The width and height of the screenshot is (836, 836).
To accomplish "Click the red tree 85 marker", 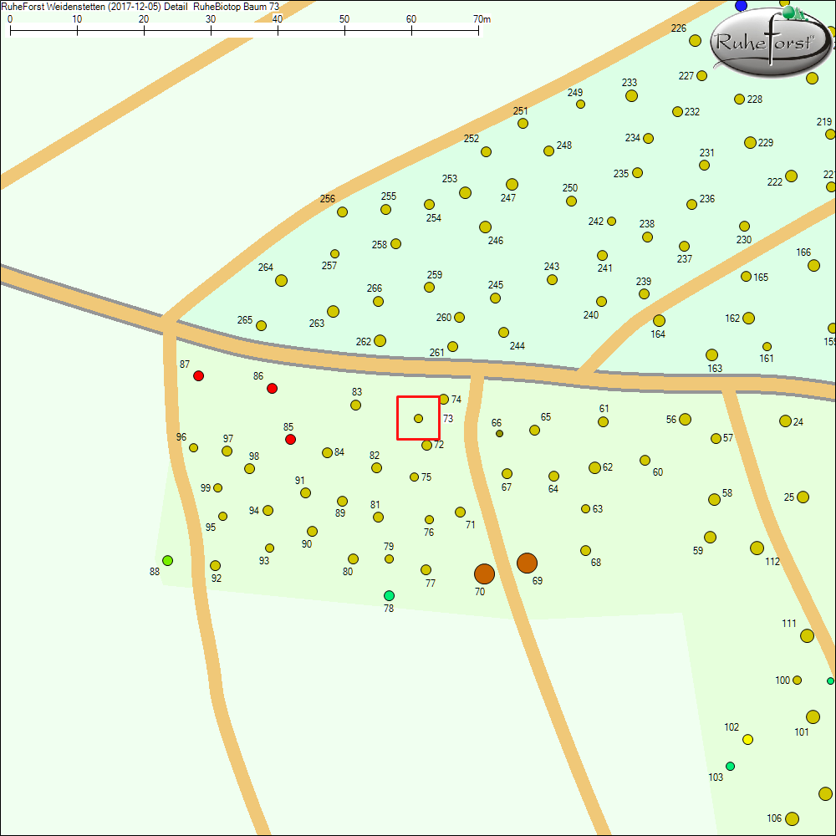I will 290,440.
